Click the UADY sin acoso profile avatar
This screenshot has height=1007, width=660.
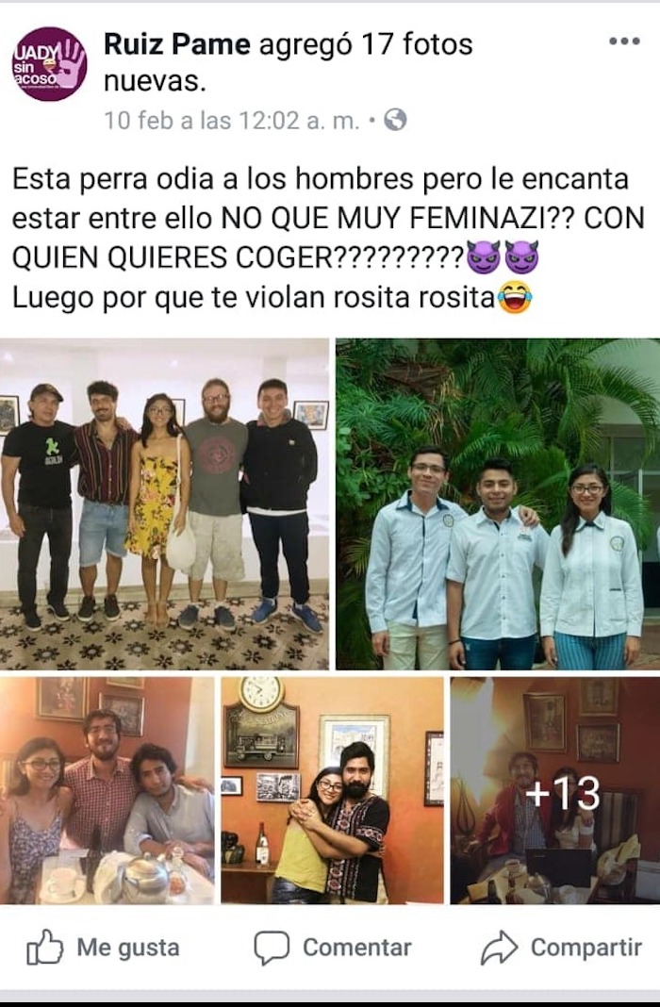coord(49,63)
